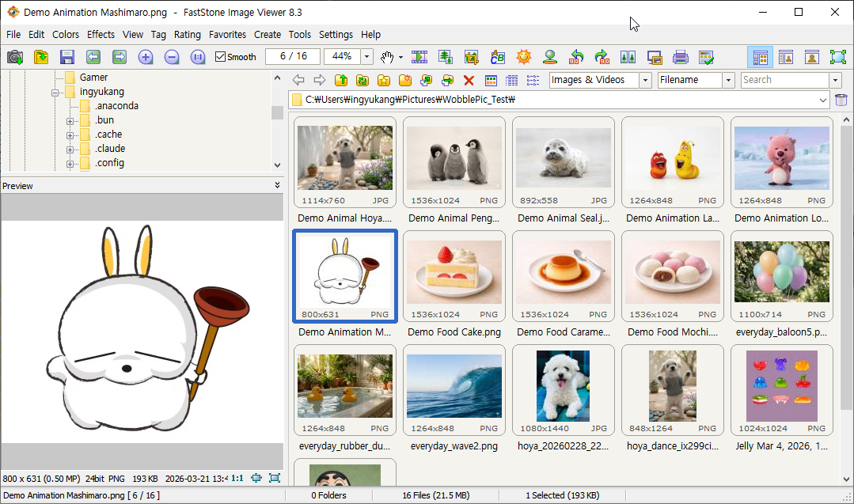This screenshot has width=854, height=504.
Task: Start the slideshow filmstrip icon
Action: coord(419,57)
